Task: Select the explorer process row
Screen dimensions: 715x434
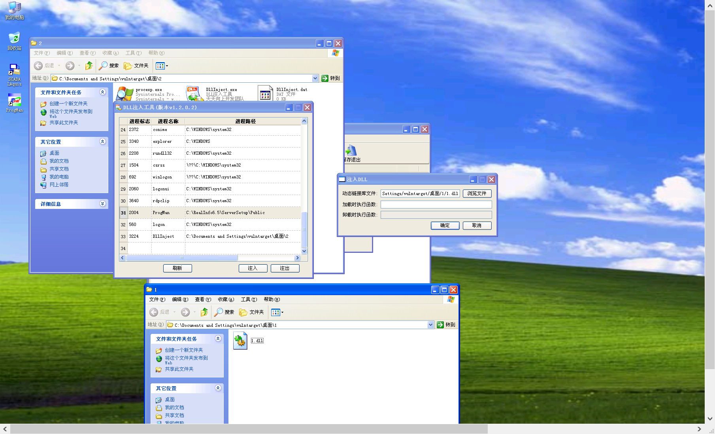Action: tap(210, 141)
